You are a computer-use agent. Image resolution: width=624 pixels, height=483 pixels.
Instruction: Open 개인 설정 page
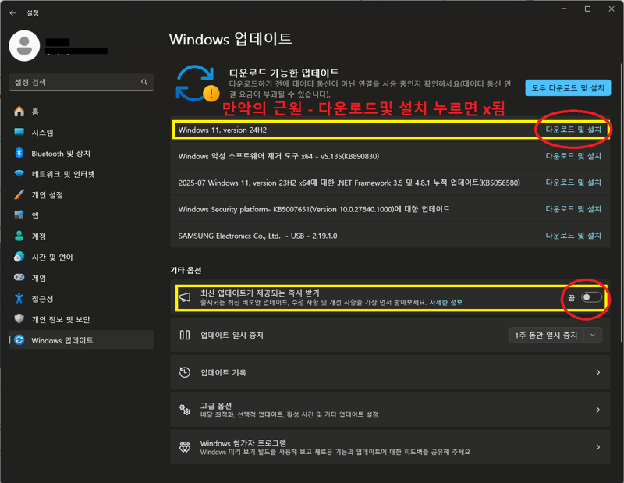tap(81, 194)
